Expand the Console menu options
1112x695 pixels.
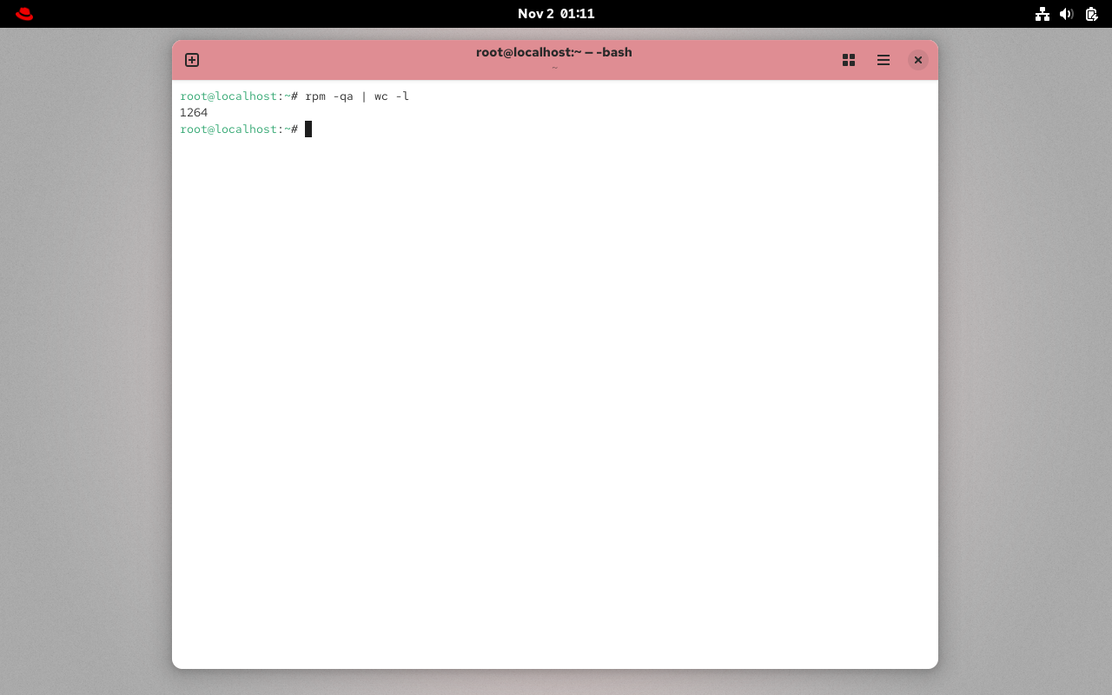[884, 60]
